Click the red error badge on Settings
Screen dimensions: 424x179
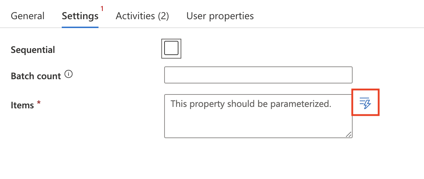(102, 9)
